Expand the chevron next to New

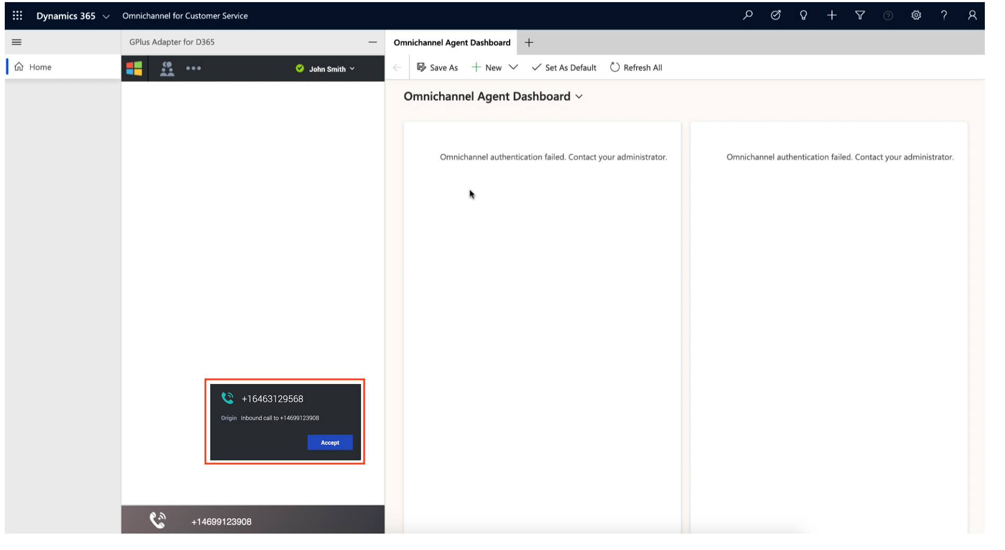coord(513,67)
